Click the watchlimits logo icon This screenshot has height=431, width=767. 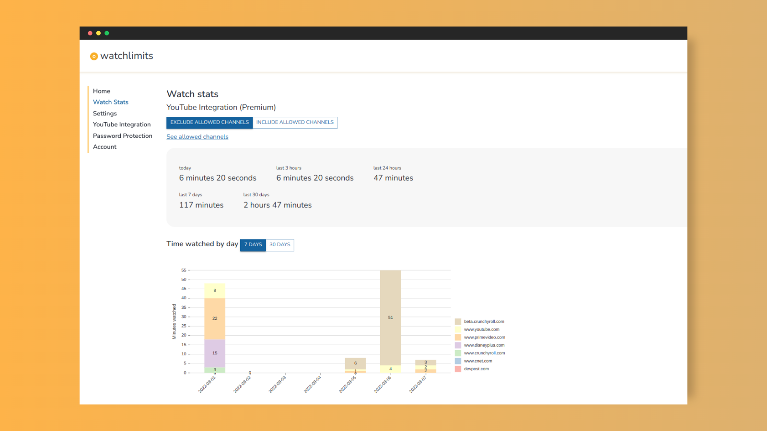pos(94,57)
